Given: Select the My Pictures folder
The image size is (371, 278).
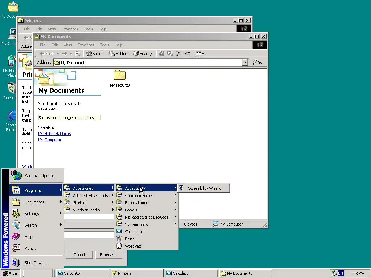Looking at the screenshot, I should [x=120, y=79].
